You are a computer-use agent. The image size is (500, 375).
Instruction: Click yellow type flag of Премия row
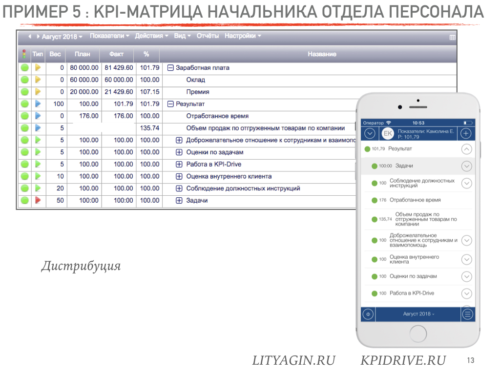(38, 91)
